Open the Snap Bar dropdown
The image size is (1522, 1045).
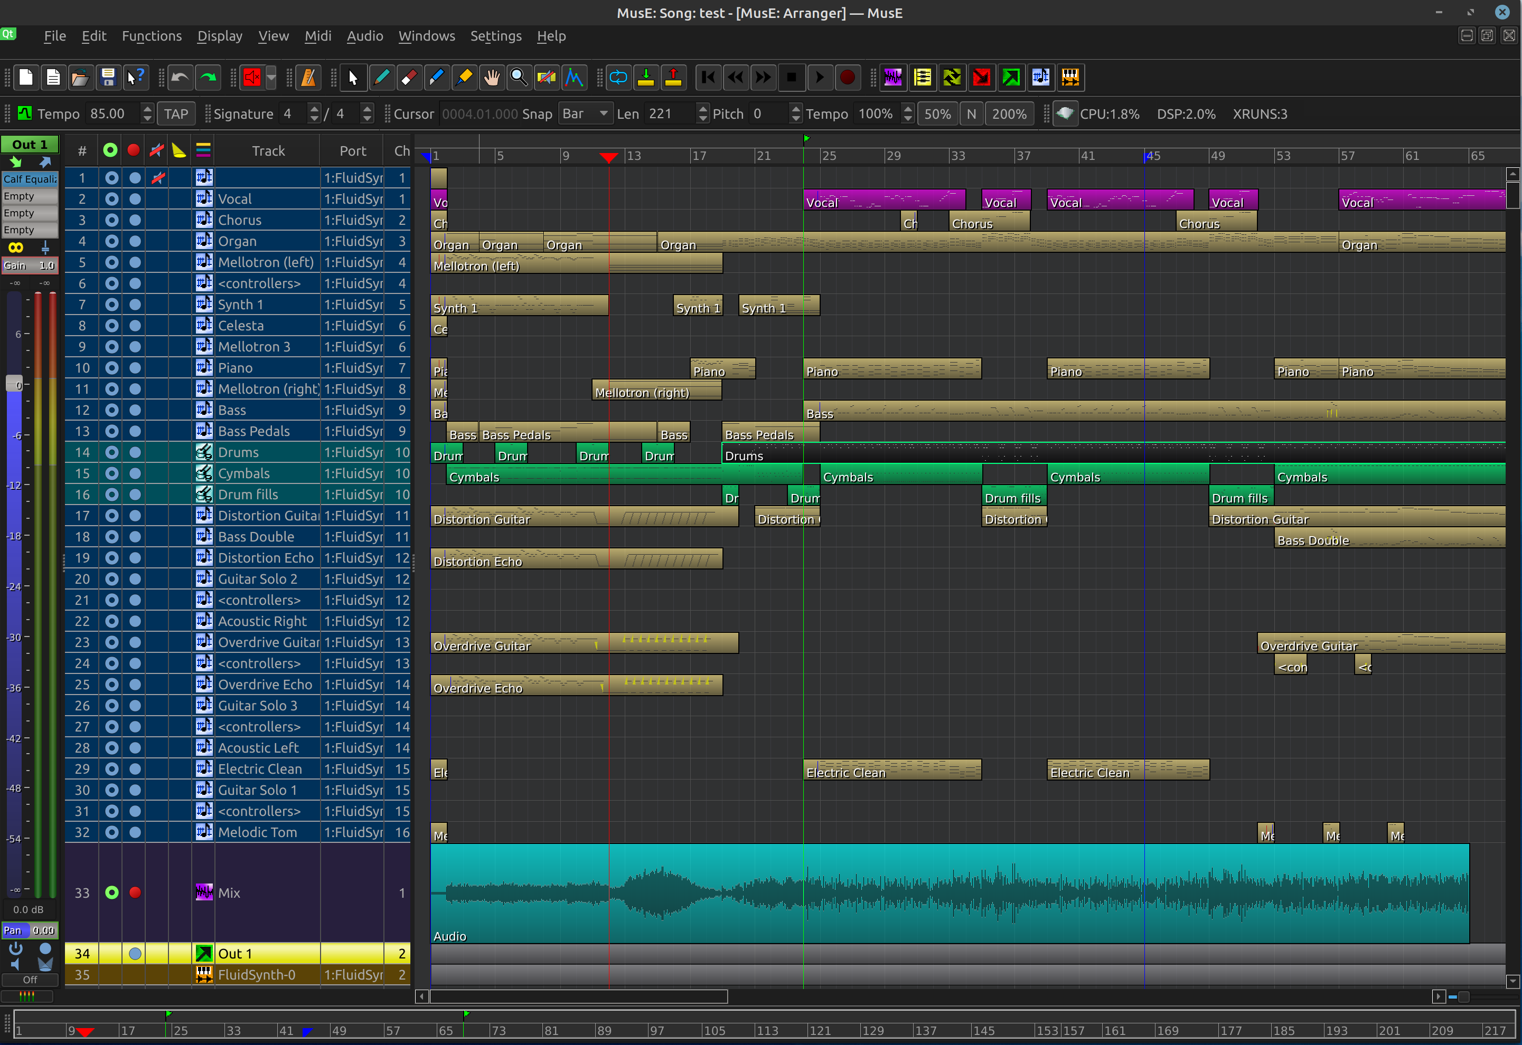(x=585, y=114)
